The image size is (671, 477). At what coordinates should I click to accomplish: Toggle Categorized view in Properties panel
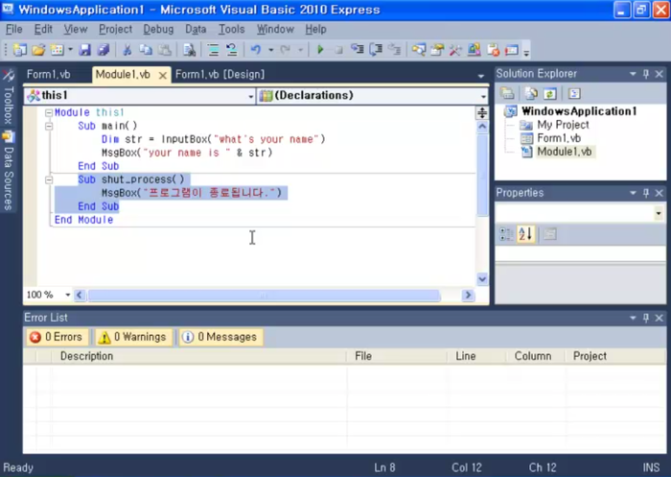(507, 234)
